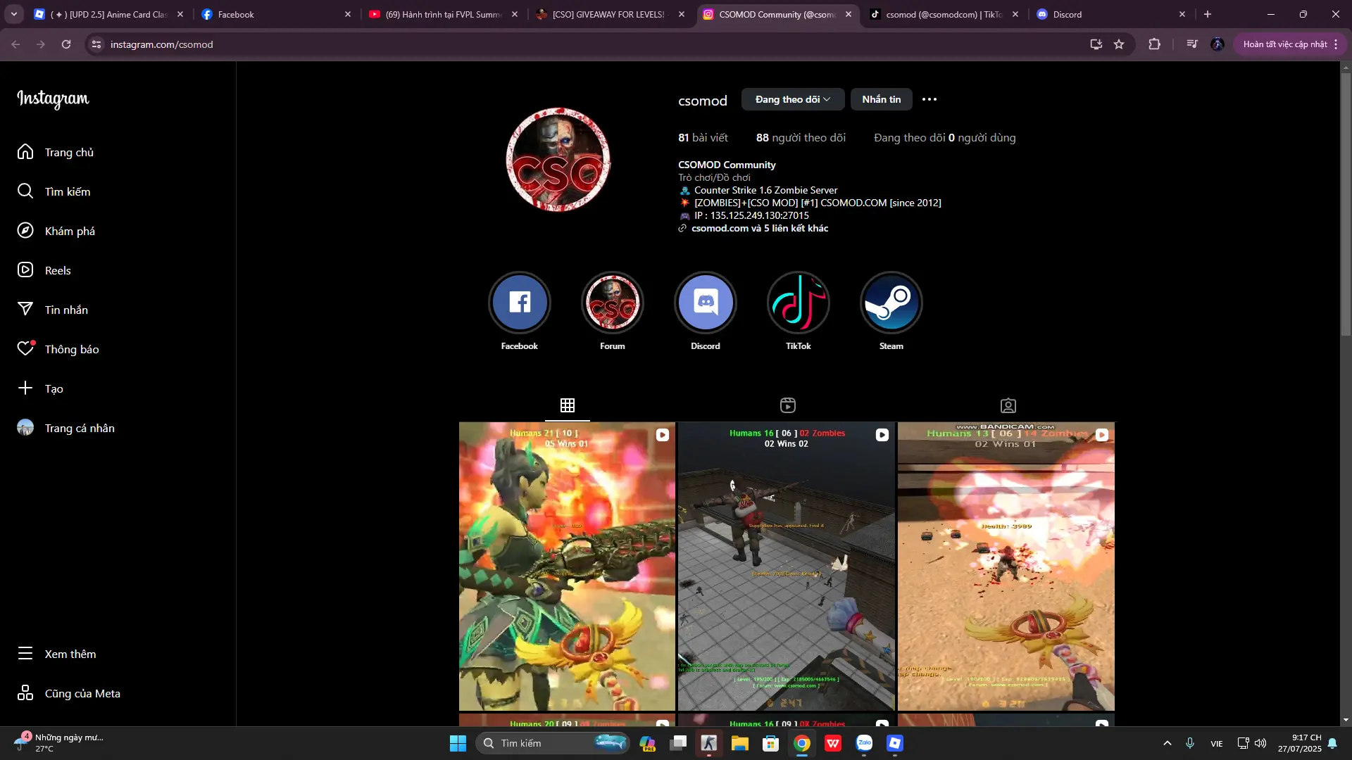The width and height of the screenshot is (1352, 760).
Task: Open the tab search dropdown arrow
Action: click(14, 14)
